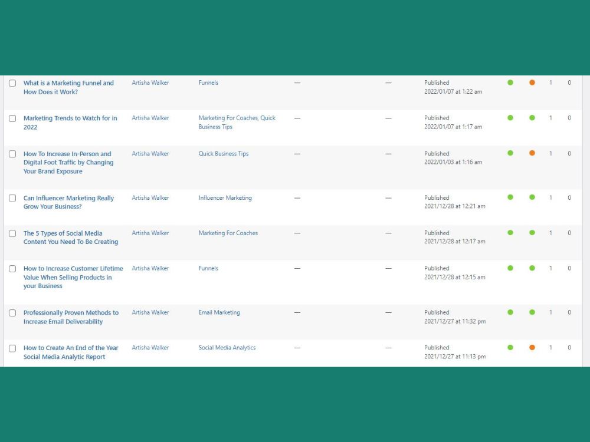Click SEO green dot for Marketing Trends post
590x442 pixels.
510,118
